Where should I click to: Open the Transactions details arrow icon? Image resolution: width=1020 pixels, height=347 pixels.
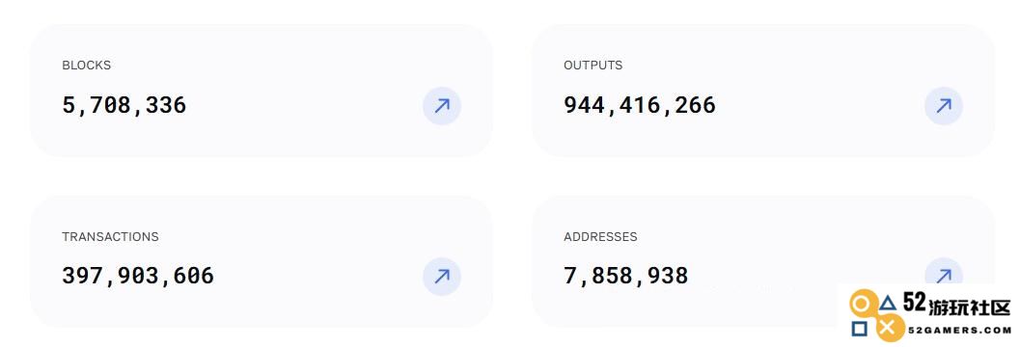pyautogui.click(x=442, y=277)
